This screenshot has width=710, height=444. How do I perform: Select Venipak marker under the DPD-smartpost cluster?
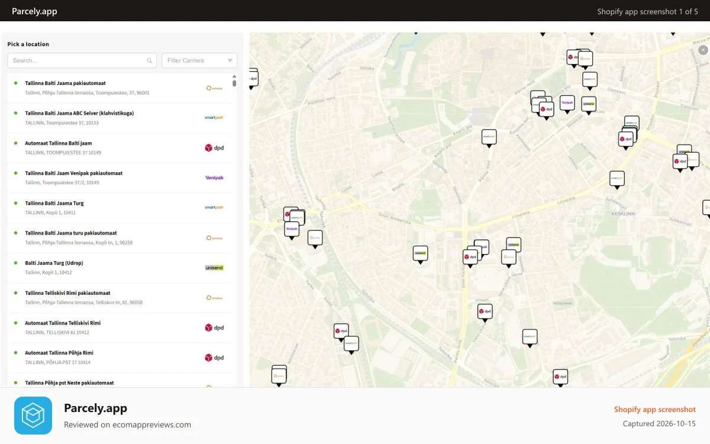(291, 230)
